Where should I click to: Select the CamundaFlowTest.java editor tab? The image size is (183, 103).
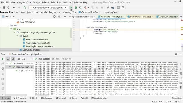(x=111, y=17)
